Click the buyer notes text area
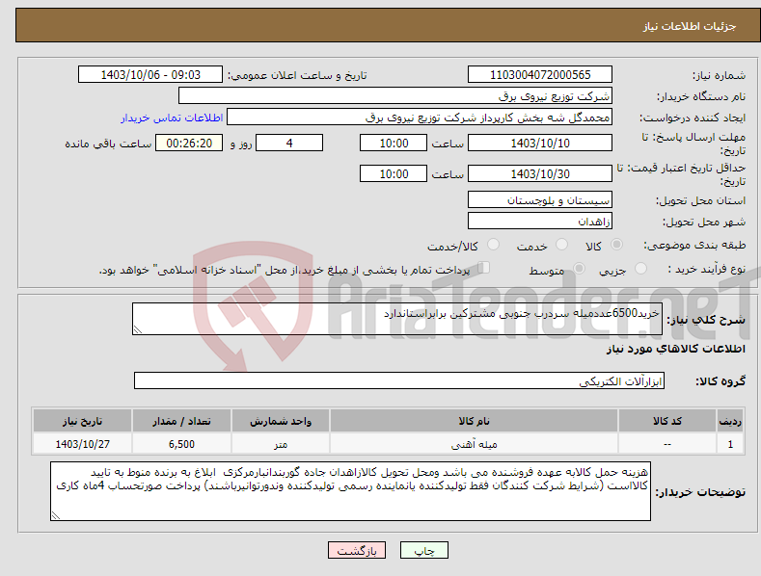The image size is (761, 576). (x=350, y=491)
